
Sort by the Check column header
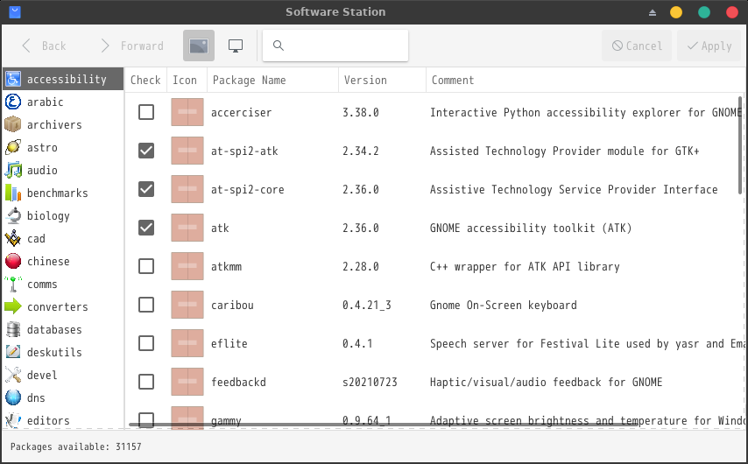coord(145,81)
